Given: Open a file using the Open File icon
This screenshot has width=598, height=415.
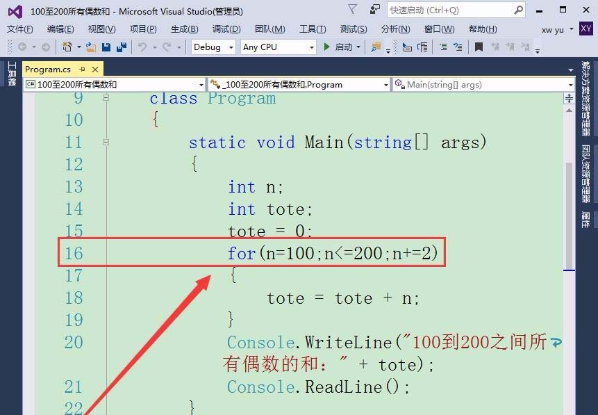Looking at the screenshot, I should (90, 47).
